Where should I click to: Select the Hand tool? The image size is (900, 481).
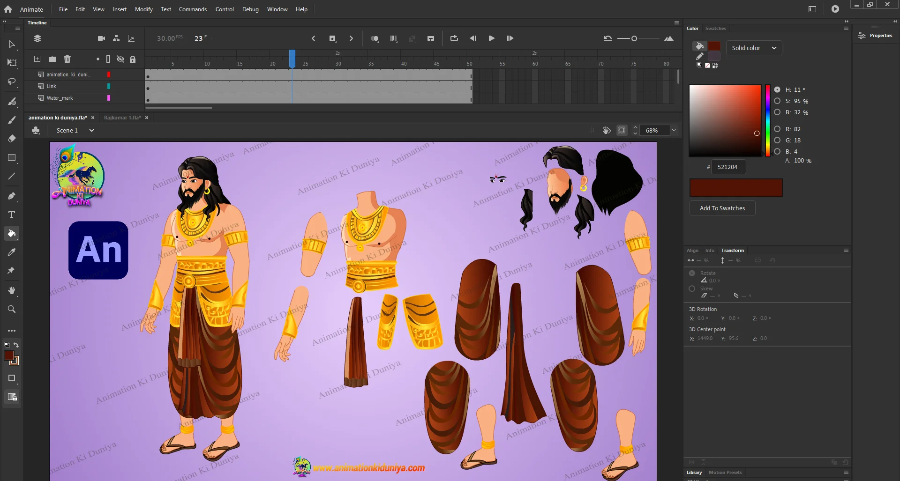(12, 290)
